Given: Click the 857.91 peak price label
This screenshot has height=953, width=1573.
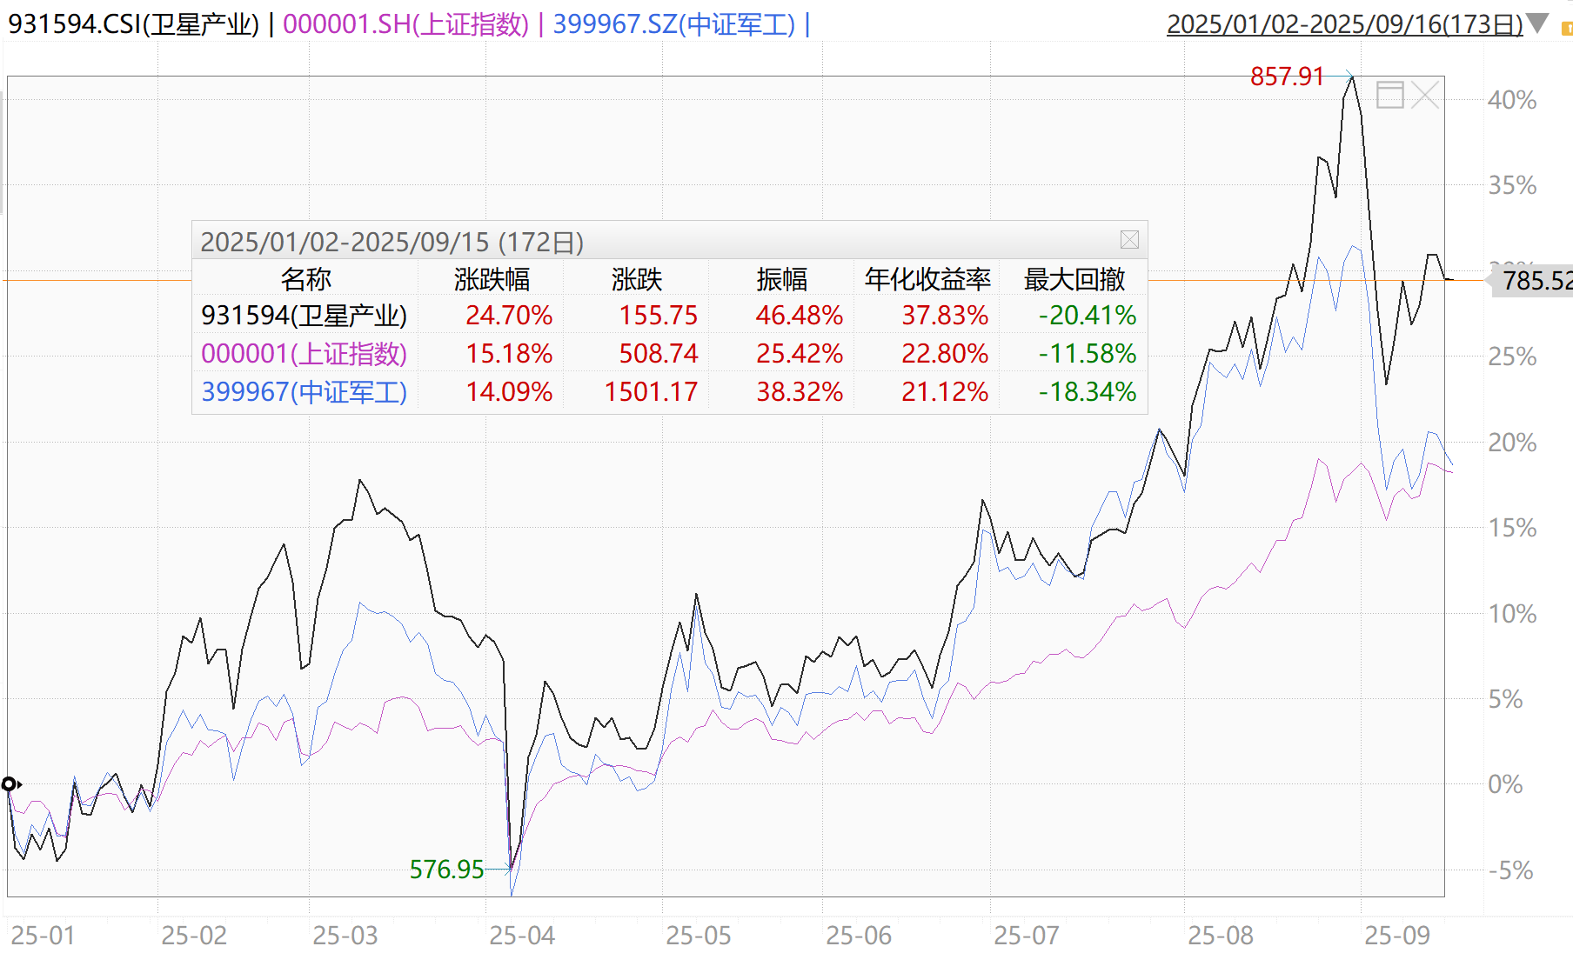Looking at the screenshot, I should [1287, 77].
